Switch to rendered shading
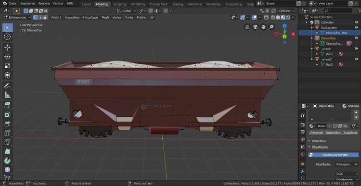 point(288,17)
